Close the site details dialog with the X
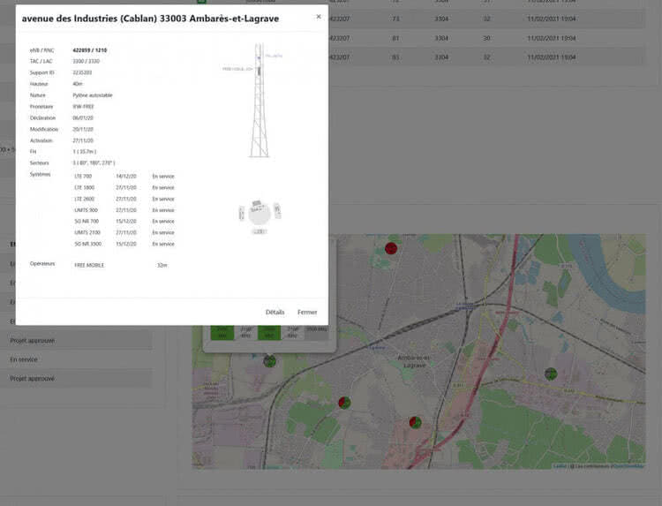This screenshot has width=662, height=506. coord(319,17)
